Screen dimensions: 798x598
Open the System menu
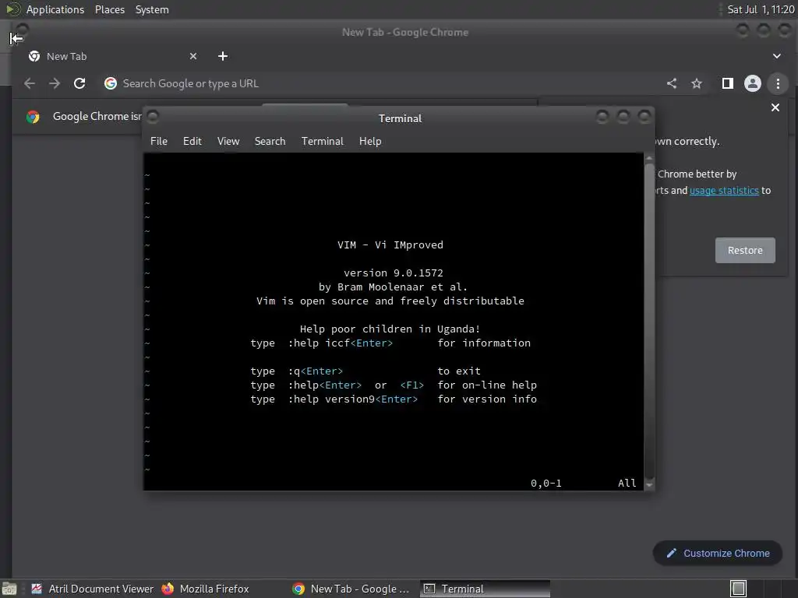click(x=152, y=9)
